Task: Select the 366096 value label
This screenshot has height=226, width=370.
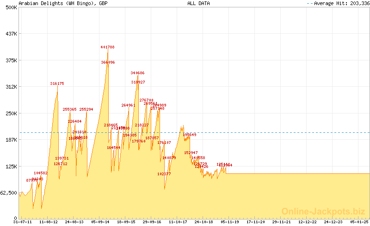Action: tap(108, 62)
